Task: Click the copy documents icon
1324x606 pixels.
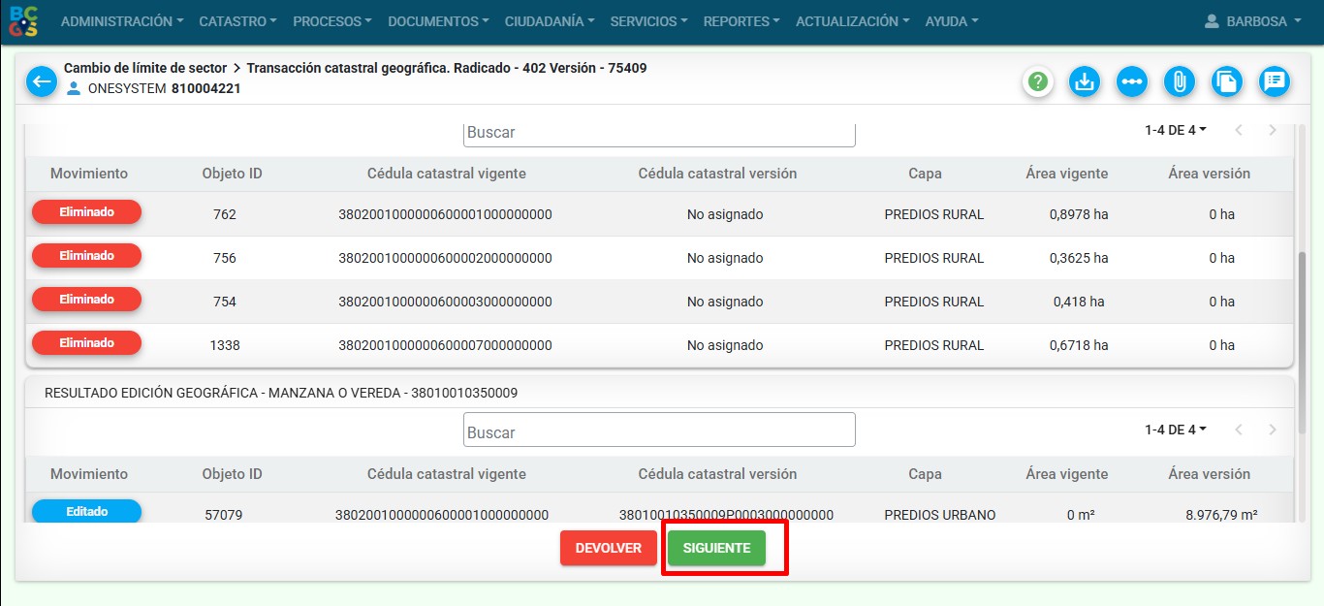Action: pos(1226,81)
